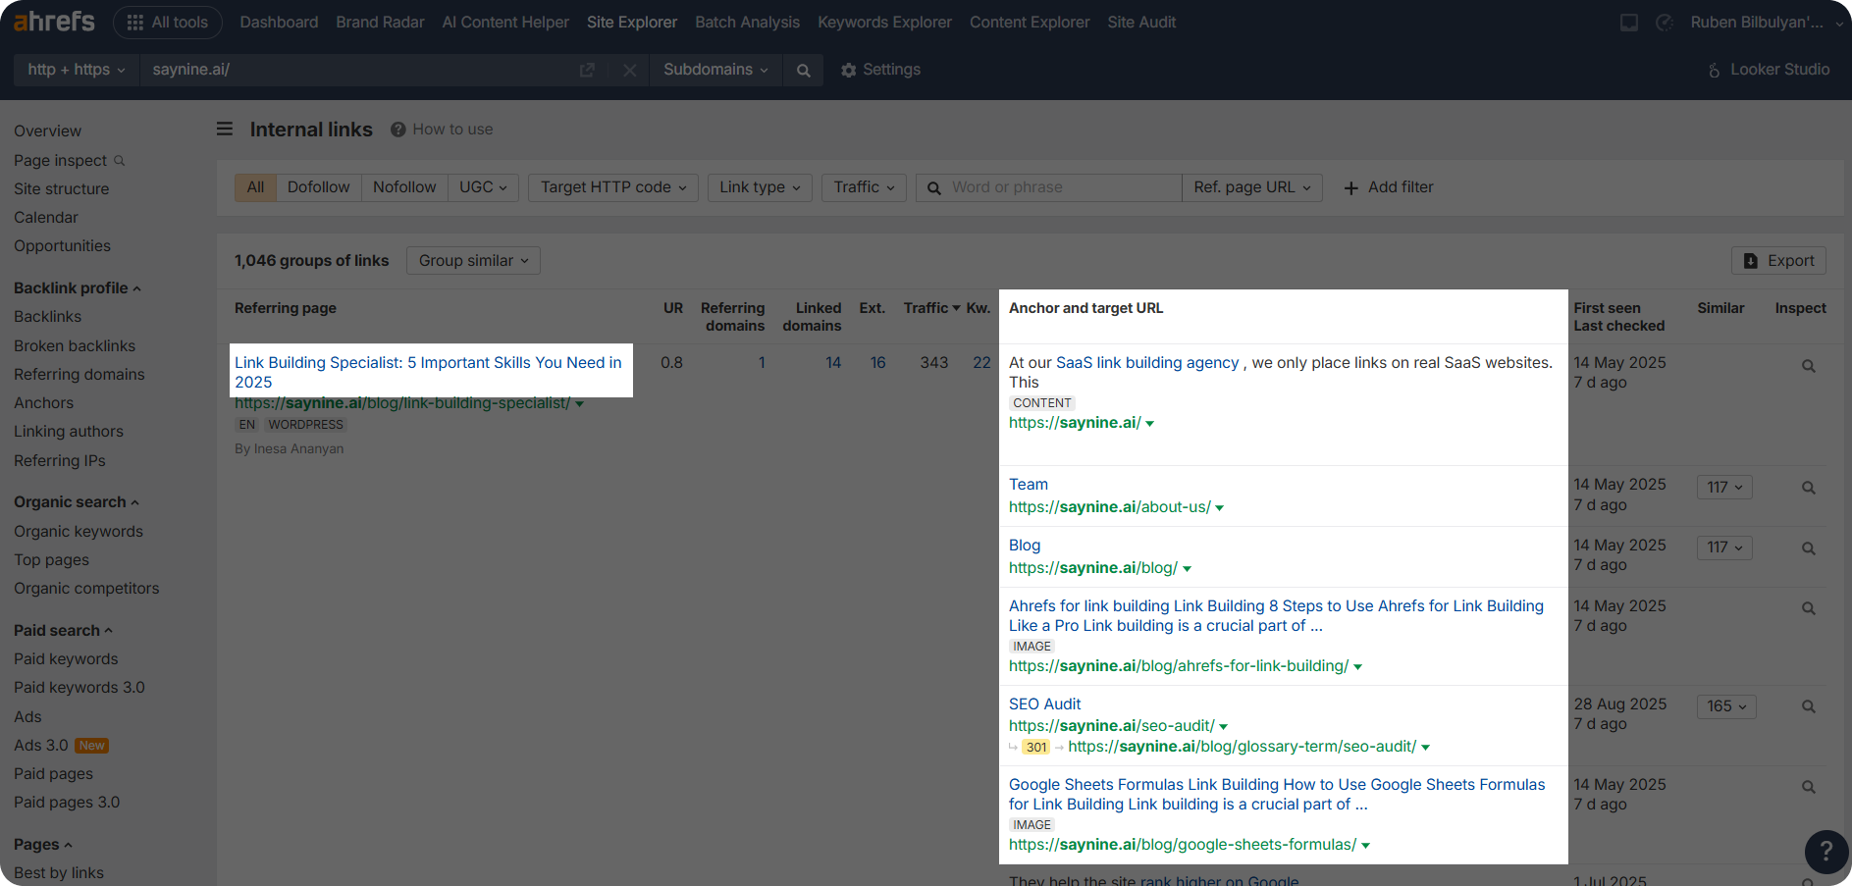Open Site Audit

click(x=1141, y=22)
